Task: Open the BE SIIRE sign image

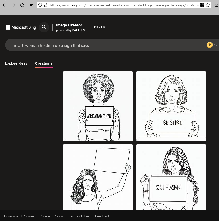Action: coord(171,106)
